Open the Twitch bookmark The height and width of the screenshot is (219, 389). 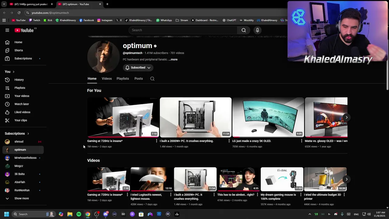click(x=34, y=20)
